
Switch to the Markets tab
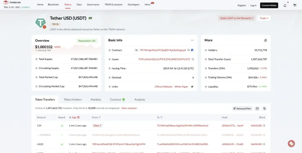[96, 100]
